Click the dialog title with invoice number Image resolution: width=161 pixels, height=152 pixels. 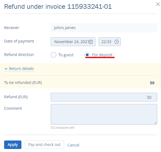coord(58,7)
